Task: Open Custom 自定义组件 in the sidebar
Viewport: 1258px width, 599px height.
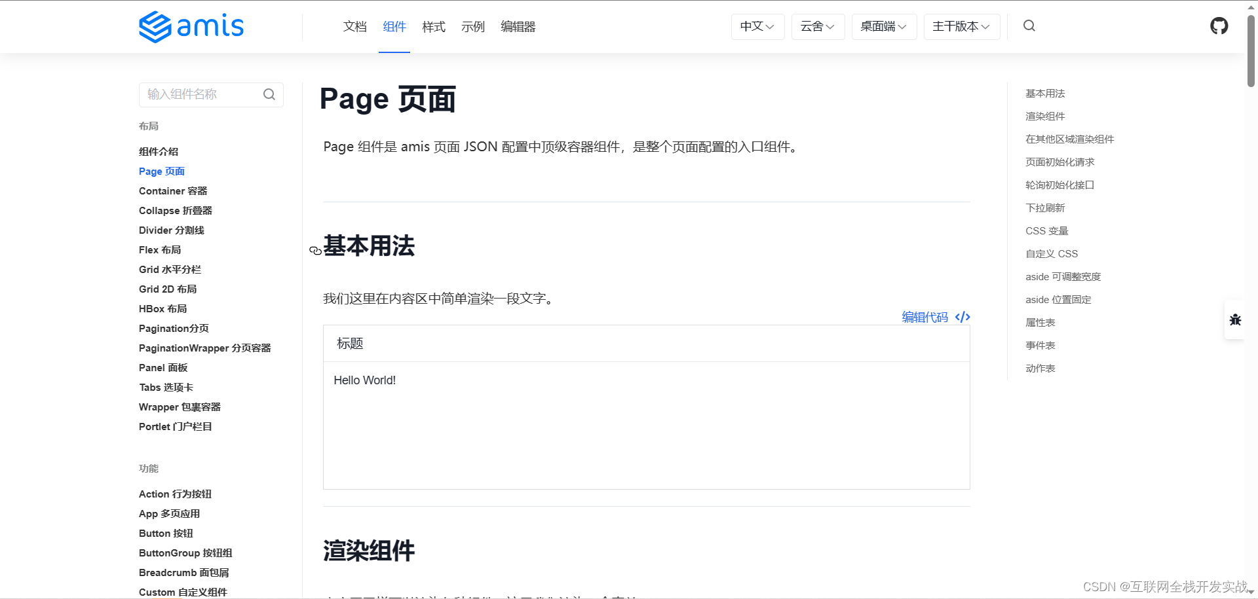Action: pyautogui.click(x=183, y=592)
